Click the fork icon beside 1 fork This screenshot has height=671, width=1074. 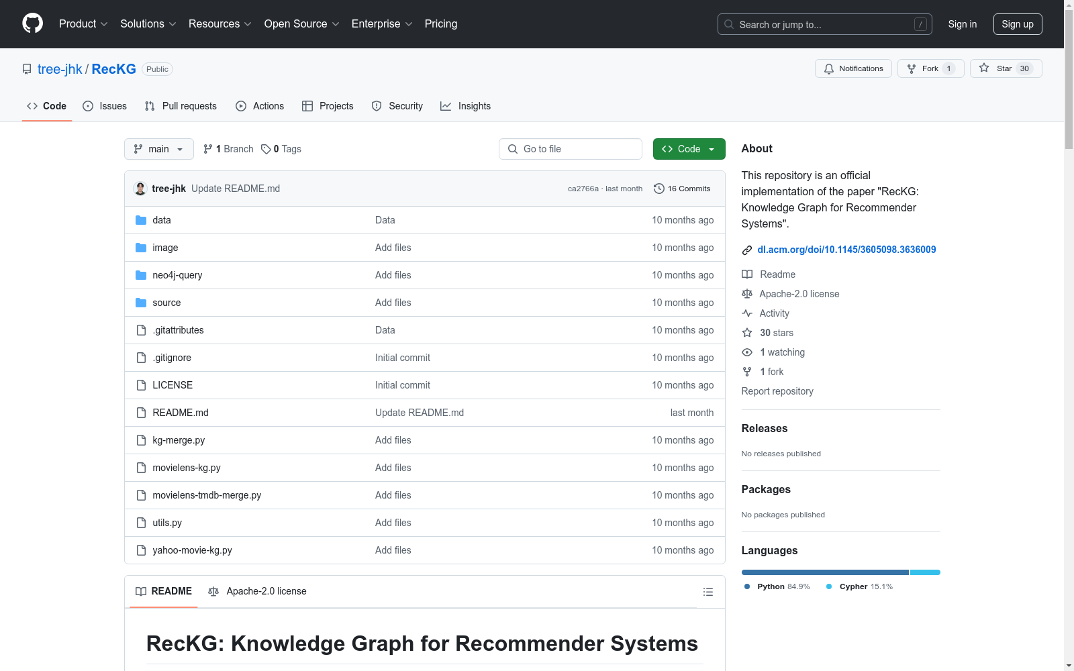[747, 372]
